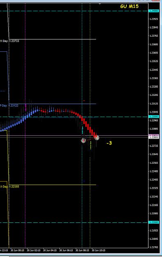The height and width of the screenshot is (257, 162).
Task: Click the chart shift triangle marker at top
Action: coord(100,4)
